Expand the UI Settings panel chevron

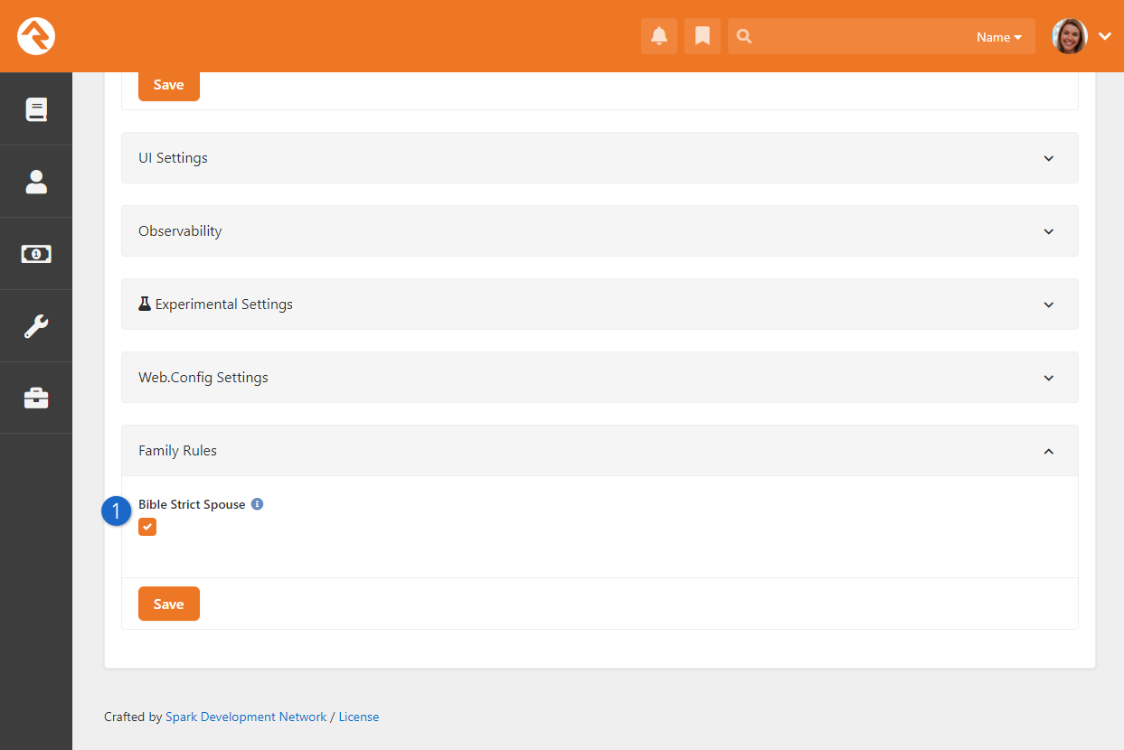pyautogui.click(x=1049, y=158)
